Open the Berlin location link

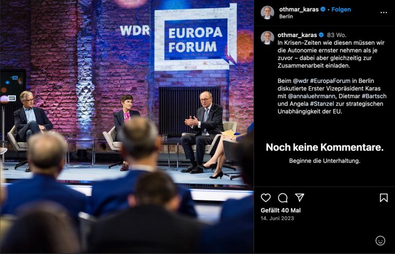pyautogui.click(x=286, y=16)
